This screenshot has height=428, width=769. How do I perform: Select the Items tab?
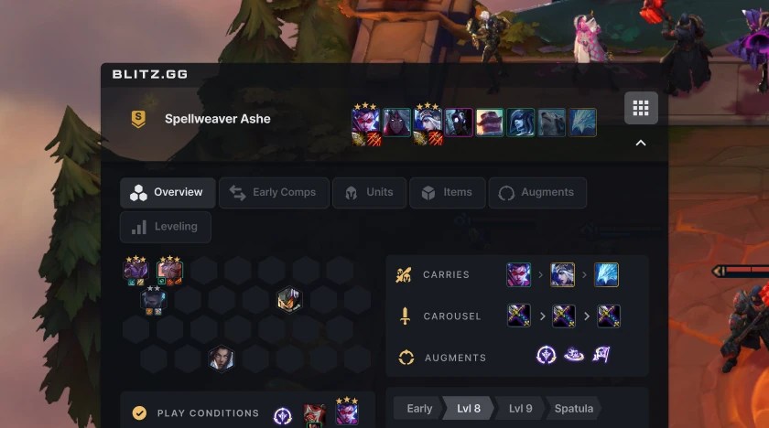click(x=448, y=192)
